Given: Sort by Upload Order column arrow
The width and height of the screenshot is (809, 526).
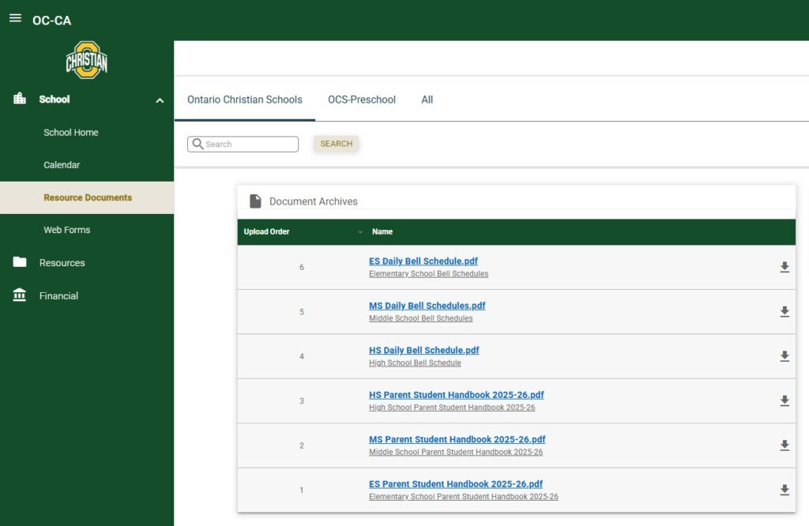Looking at the screenshot, I should tap(360, 232).
